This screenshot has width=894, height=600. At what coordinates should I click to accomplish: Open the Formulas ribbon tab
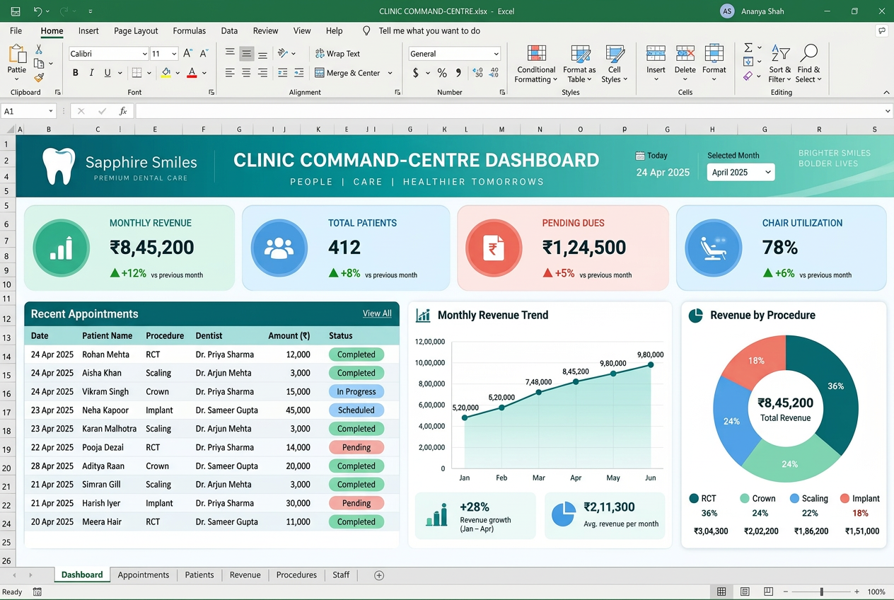(190, 31)
